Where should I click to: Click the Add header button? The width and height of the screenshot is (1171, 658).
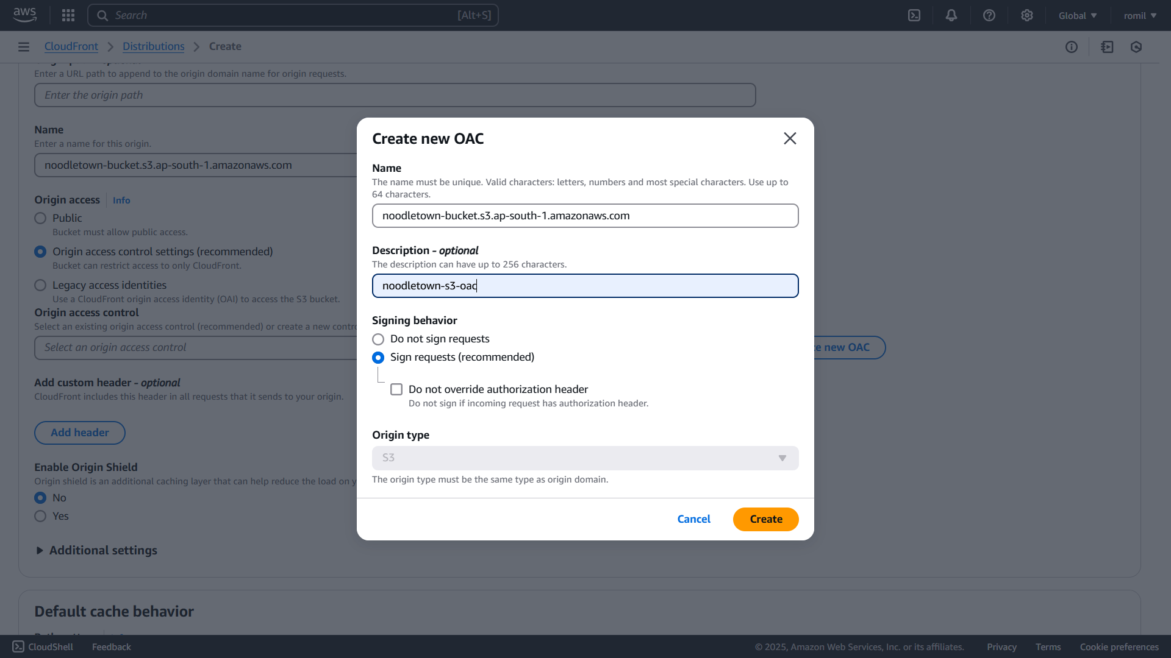point(80,433)
